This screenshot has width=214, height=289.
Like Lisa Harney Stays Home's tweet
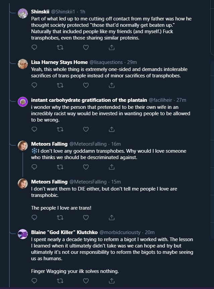point(86,85)
